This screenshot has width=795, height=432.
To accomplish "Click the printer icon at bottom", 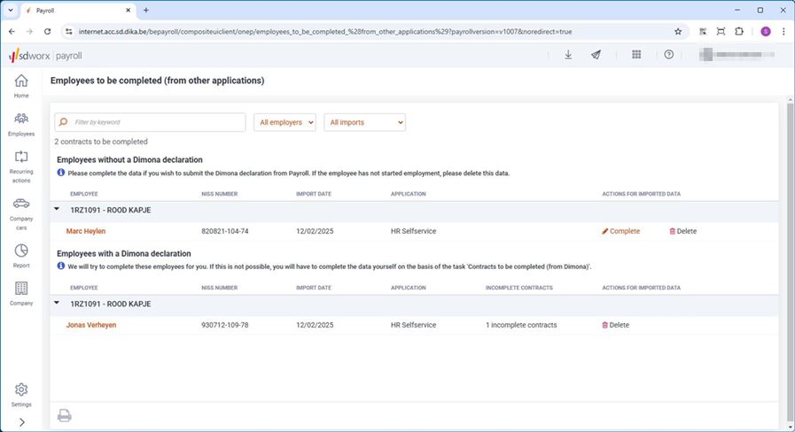I will 65,415.
